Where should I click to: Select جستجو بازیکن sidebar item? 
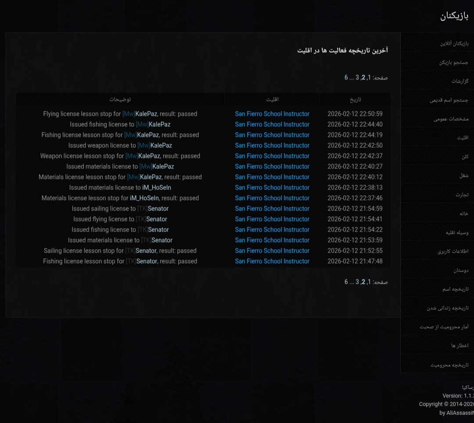pos(454,62)
